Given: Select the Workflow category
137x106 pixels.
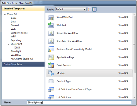Looking at the screenshot, I should click(16, 55).
